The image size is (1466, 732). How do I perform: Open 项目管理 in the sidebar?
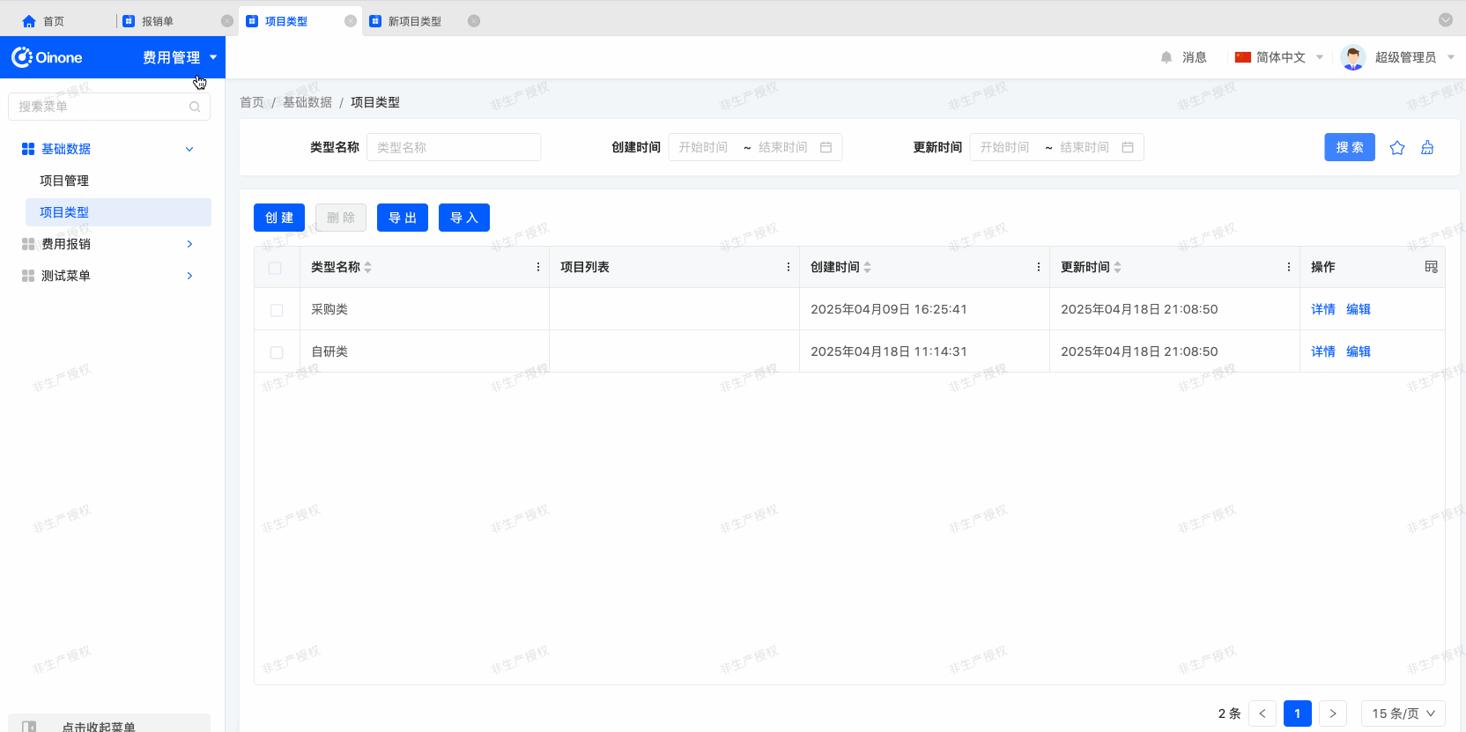[x=64, y=181]
